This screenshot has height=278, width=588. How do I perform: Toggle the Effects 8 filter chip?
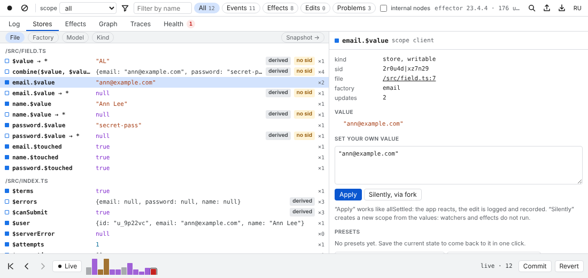tap(280, 8)
